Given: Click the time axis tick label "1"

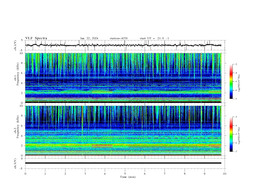Looking at the screenshot, I should coord(45,174).
